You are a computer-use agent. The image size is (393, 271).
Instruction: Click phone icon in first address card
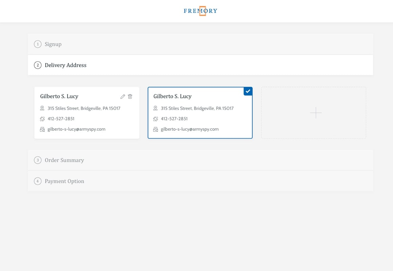click(42, 119)
